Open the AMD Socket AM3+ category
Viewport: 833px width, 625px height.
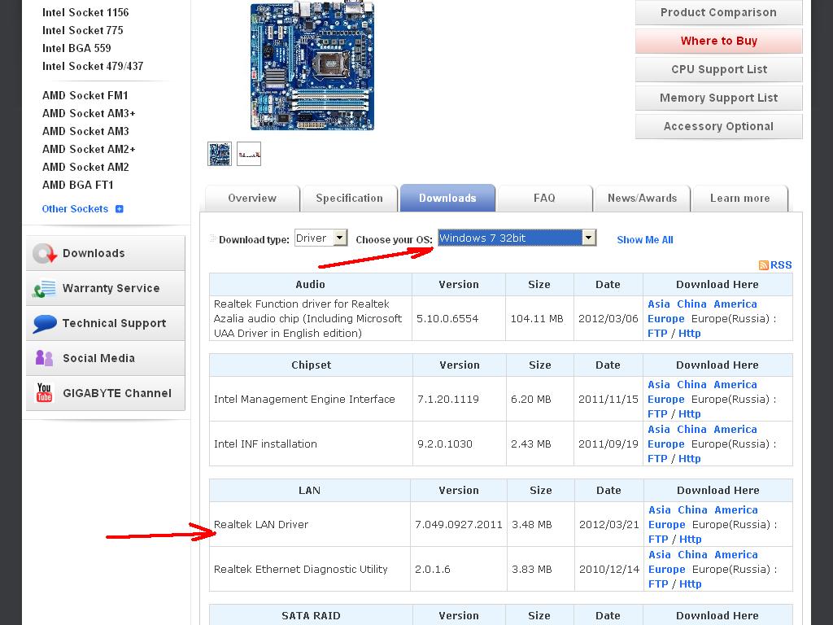(x=89, y=113)
